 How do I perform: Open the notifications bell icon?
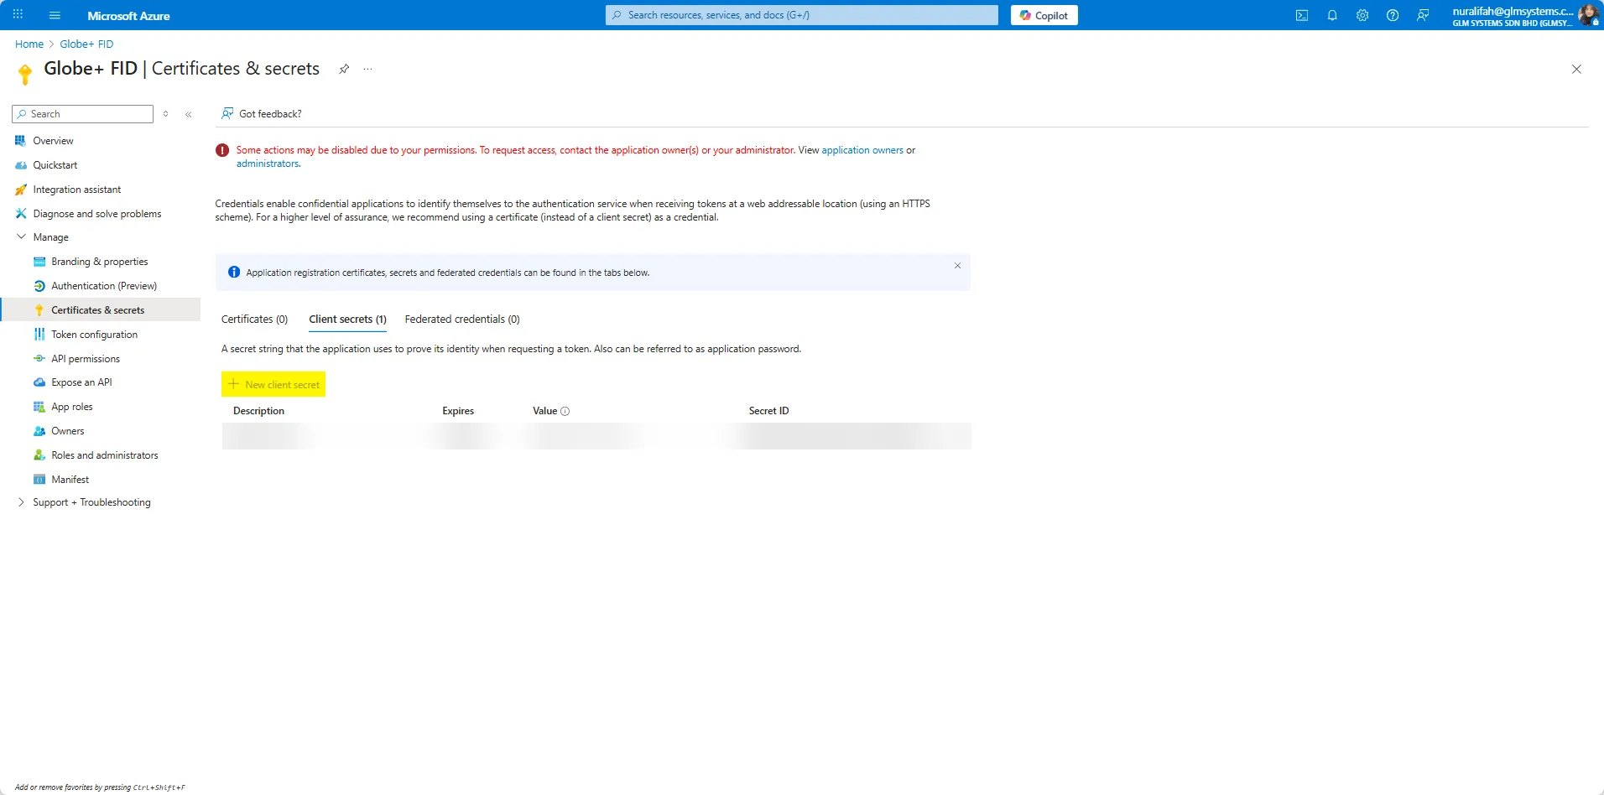tap(1331, 15)
